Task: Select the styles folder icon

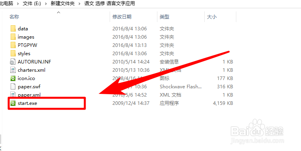Action: pos(13,53)
